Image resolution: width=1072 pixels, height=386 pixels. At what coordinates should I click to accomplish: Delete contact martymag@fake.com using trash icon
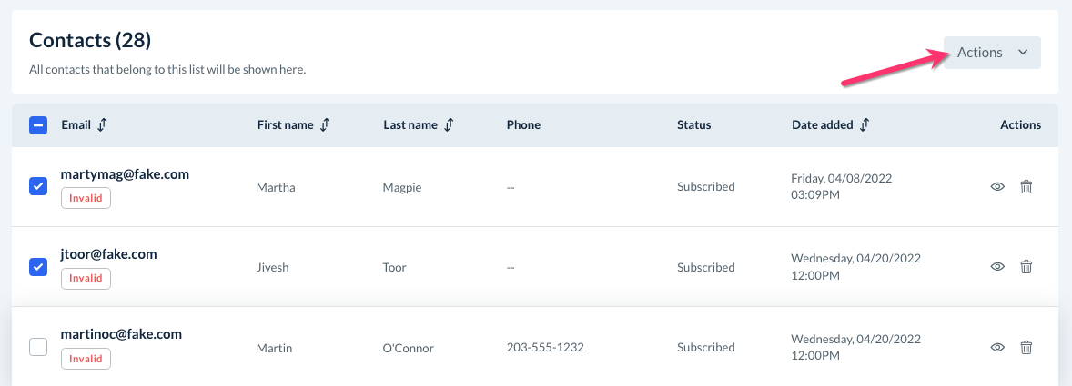pyautogui.click(x=1026, y=187)
